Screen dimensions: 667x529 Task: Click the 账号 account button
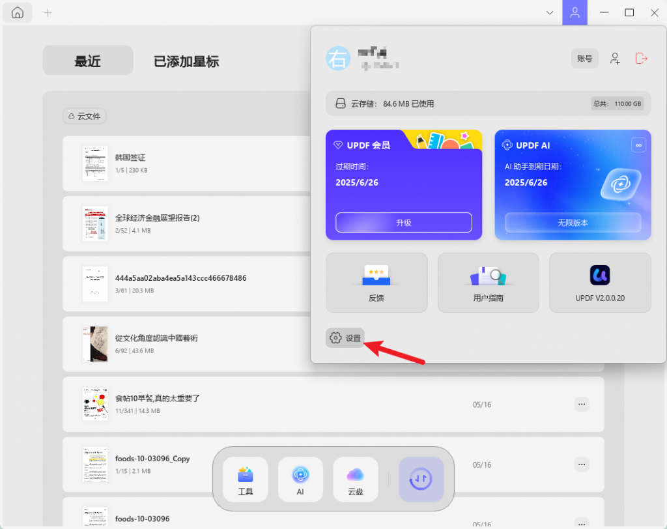[x=584, y=59]
